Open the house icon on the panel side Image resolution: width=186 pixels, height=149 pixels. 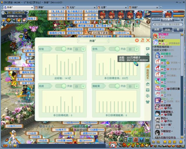tap(148, 84)
